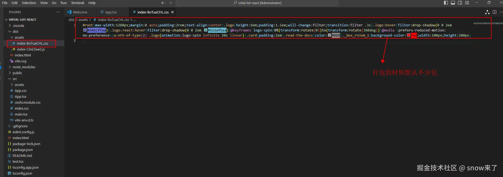The height and width of the screenshot is (177, 503).
Task: Toggle primary side bar layout icon
Action: [x=446, y=3]
